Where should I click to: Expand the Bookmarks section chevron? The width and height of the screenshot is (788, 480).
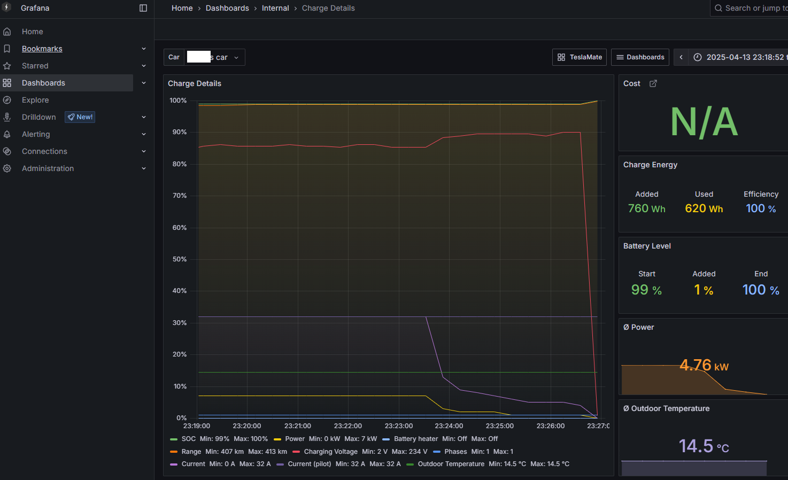(x=143, y=49)
